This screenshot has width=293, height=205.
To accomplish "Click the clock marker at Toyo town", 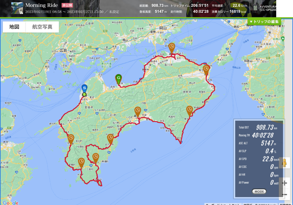I will coord(190,110).
